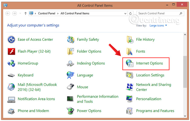Open the HomeGroup icon
The image size is (190, 121).
[x=11, y=64]
